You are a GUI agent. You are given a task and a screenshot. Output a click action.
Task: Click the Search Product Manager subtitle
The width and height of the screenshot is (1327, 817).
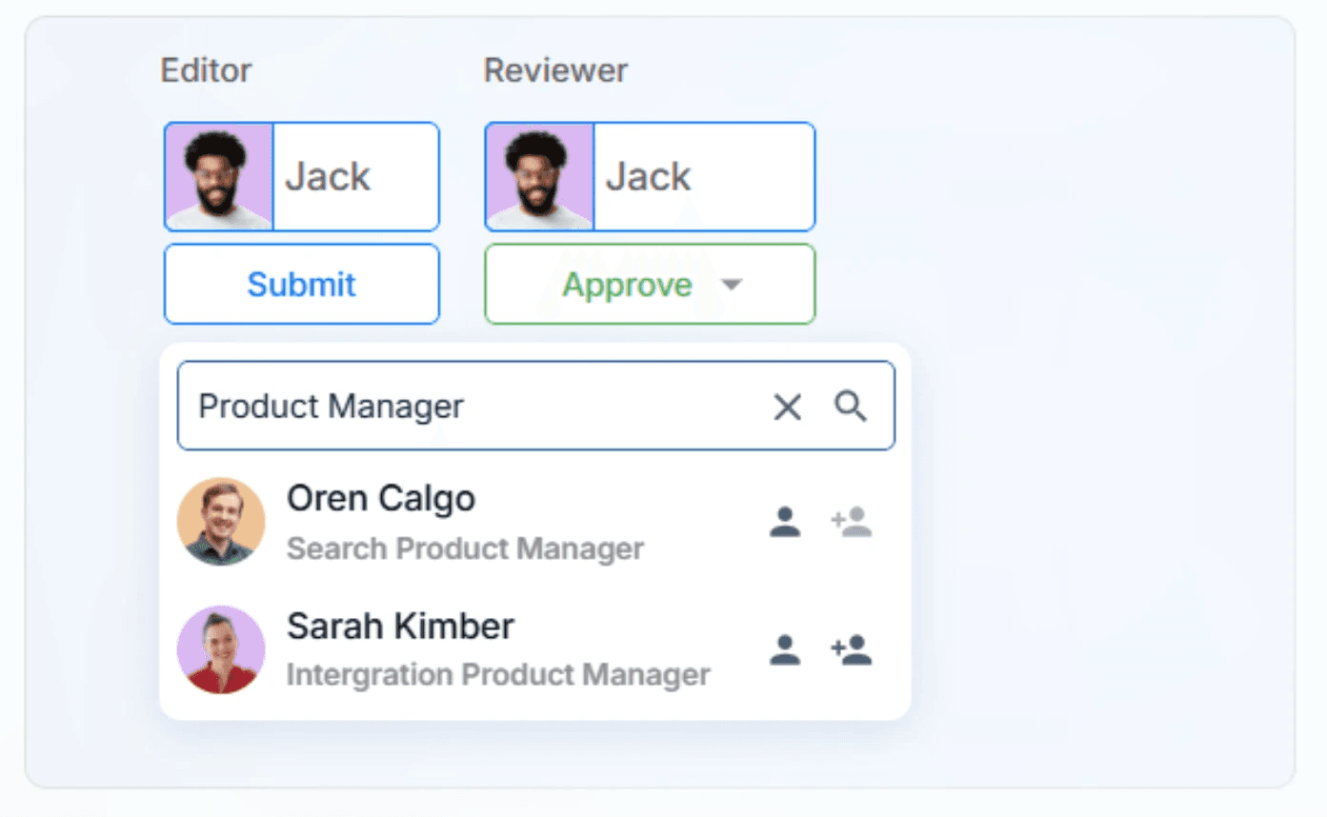pos(465,549)
